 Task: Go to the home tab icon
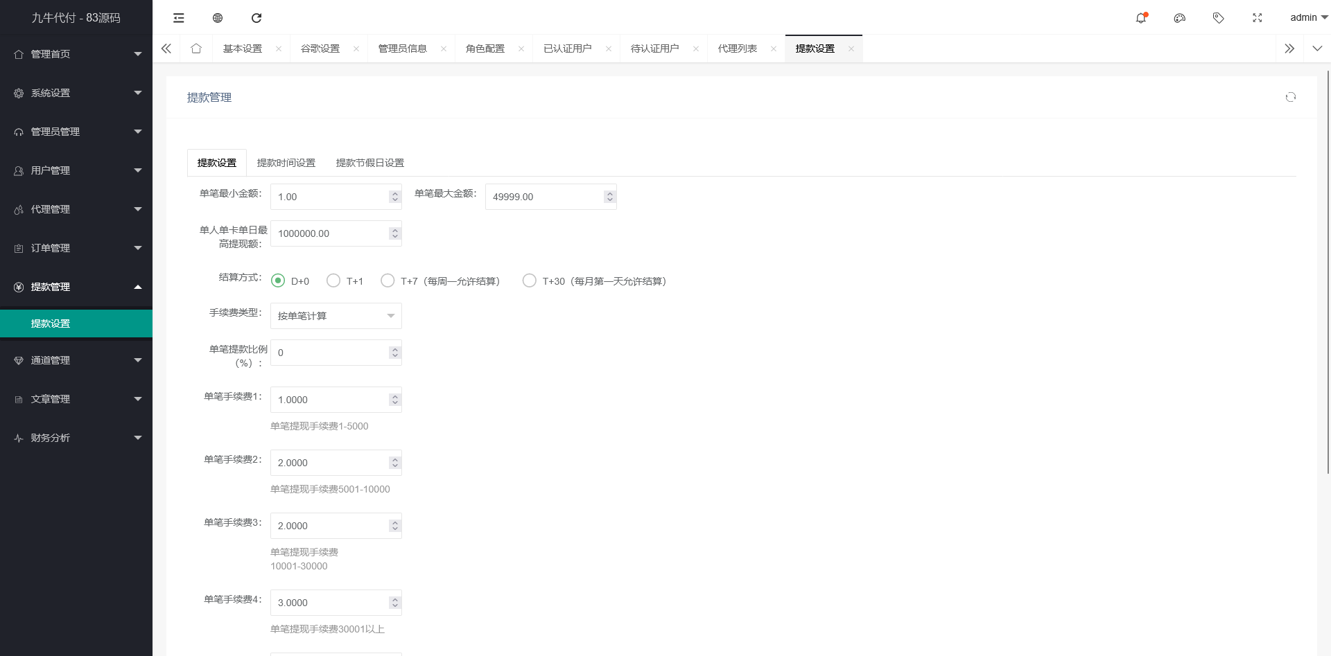pos(196,48)
